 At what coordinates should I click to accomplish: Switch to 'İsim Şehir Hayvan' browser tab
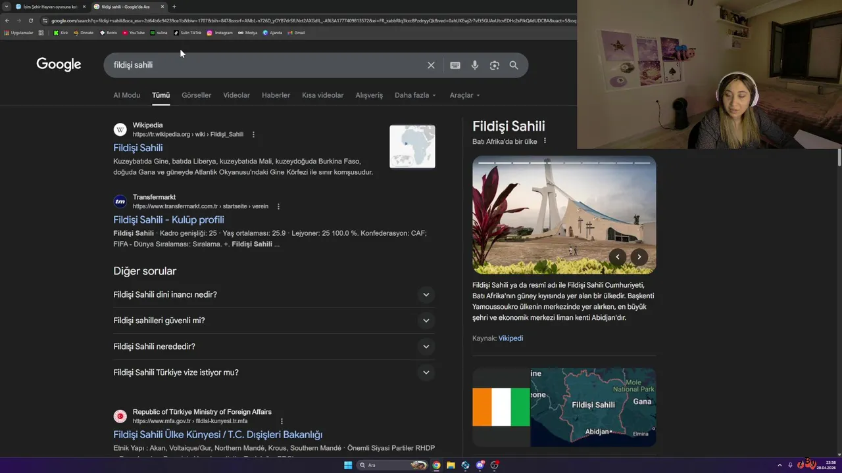pyautogui.click(x=50, y=7)
